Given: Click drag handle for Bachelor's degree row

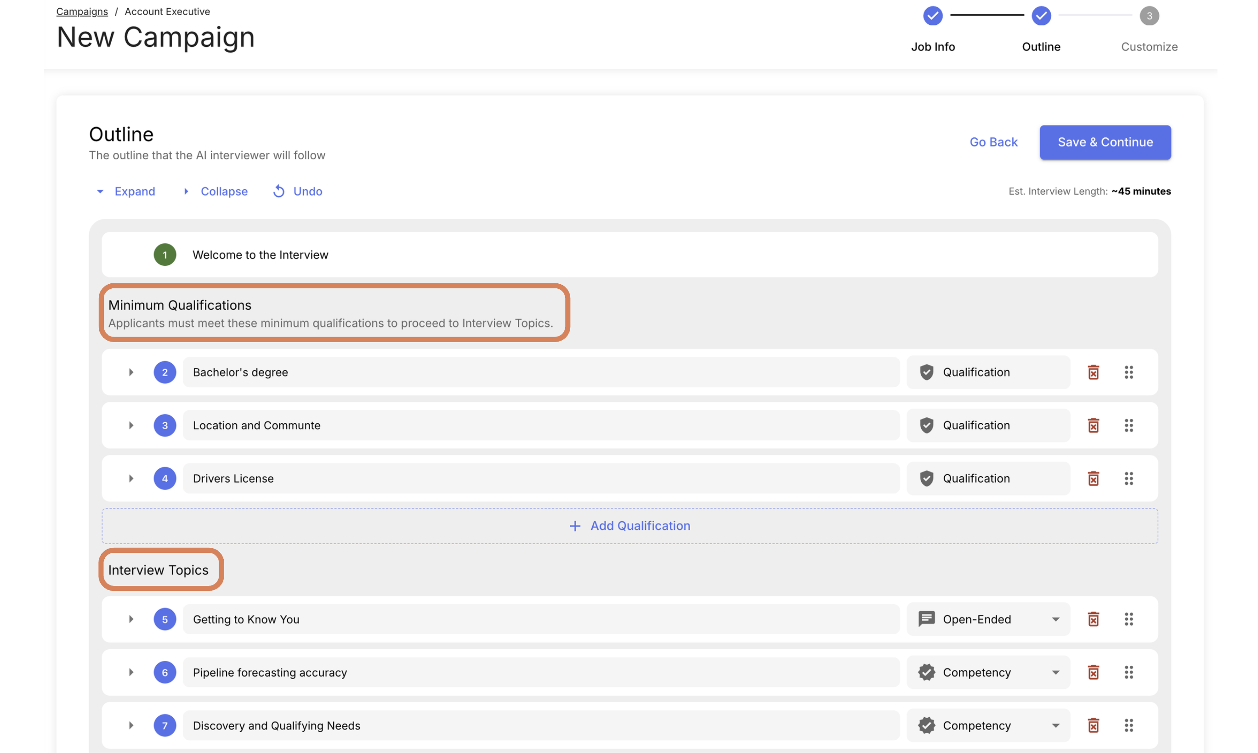Looking at the screenshot, I should point(1128,372).
